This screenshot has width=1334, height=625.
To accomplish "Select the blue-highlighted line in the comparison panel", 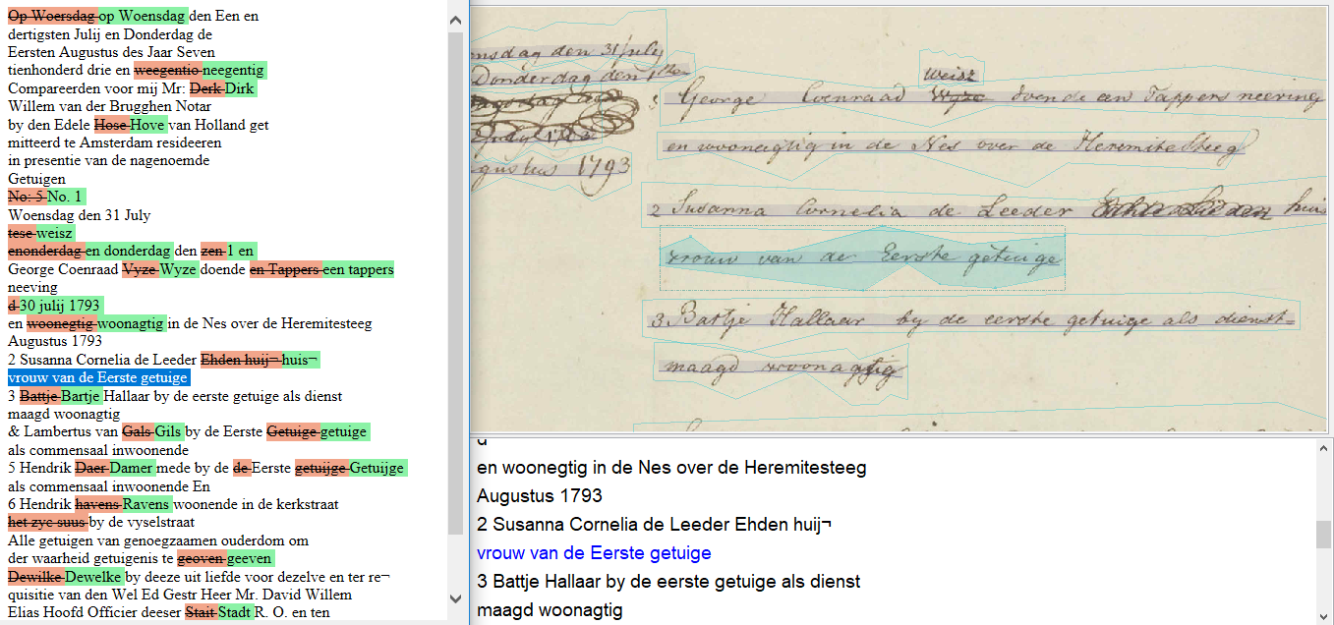I will pos(98,378).
